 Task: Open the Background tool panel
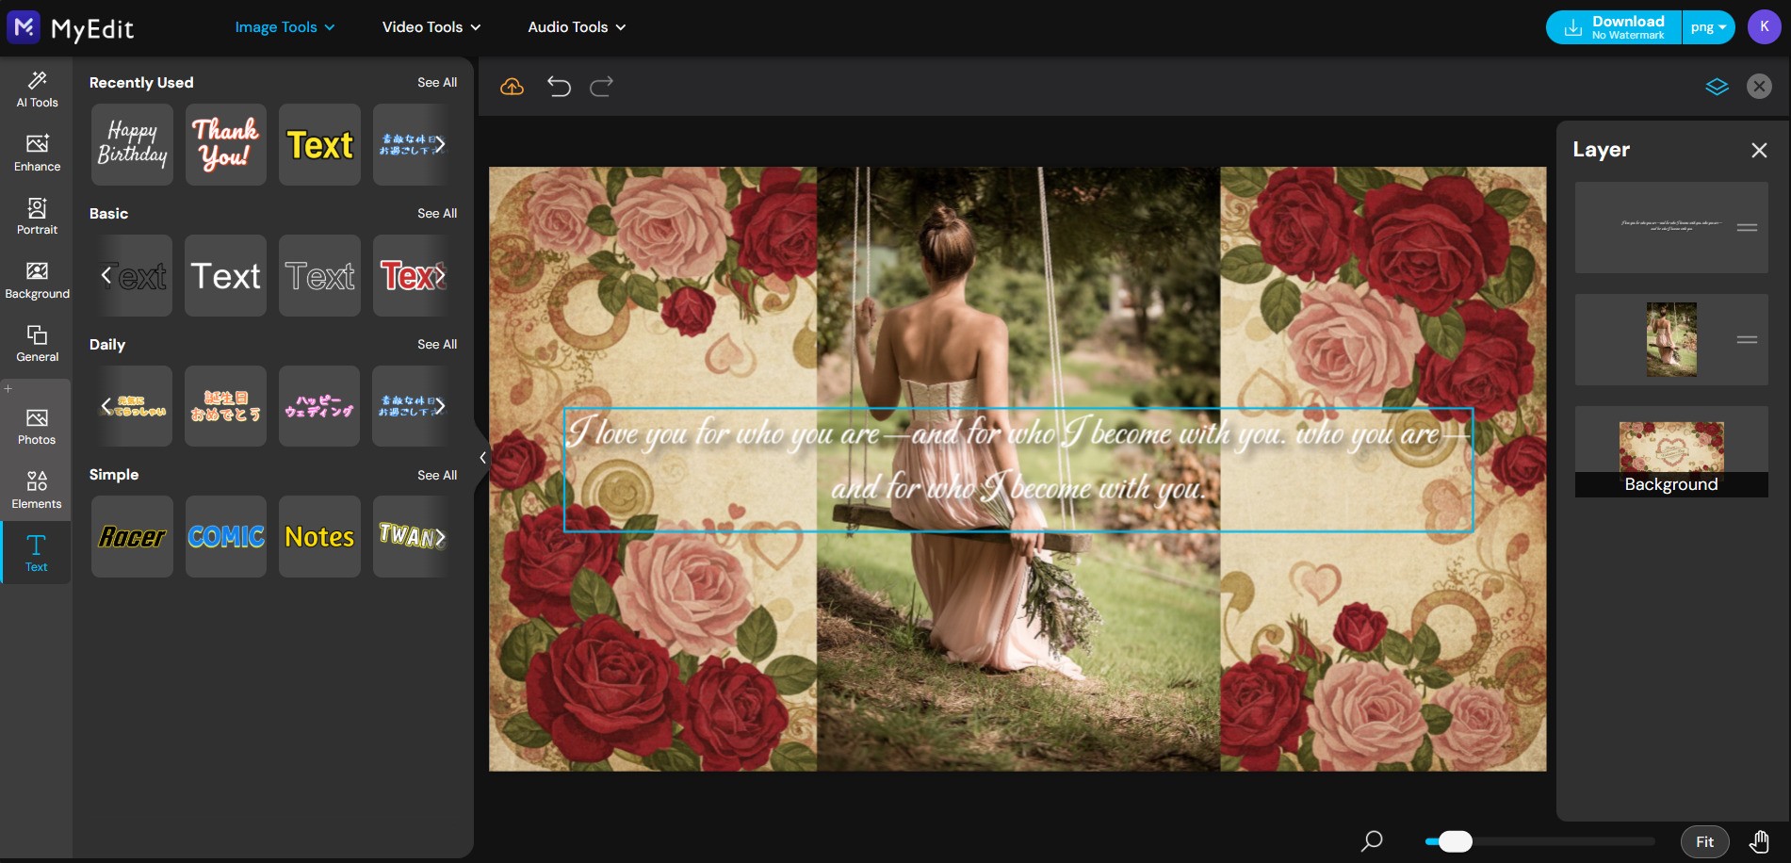[36, 279]
